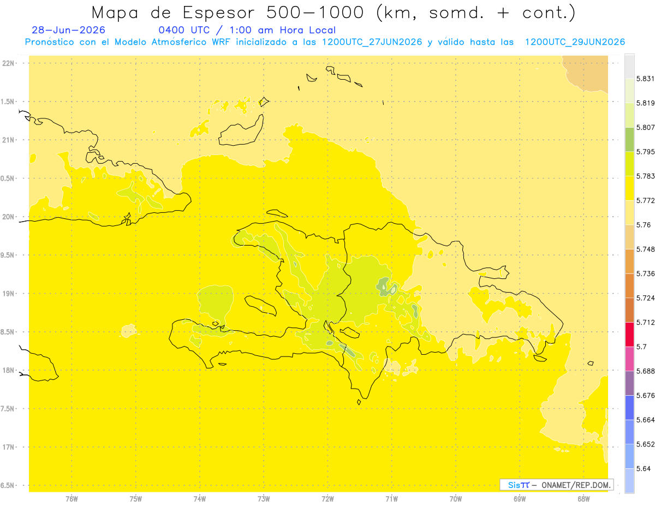
Task: Select the purple legend swatch between 5.676 and 5.688
Action: pos(629,383)
